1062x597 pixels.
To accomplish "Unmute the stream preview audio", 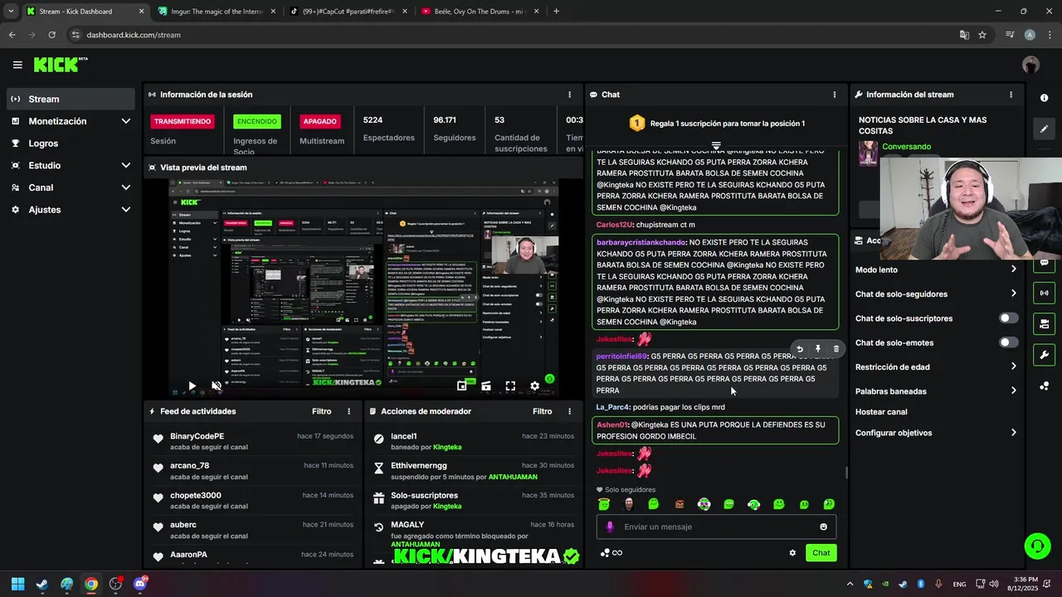I will 217,386.
